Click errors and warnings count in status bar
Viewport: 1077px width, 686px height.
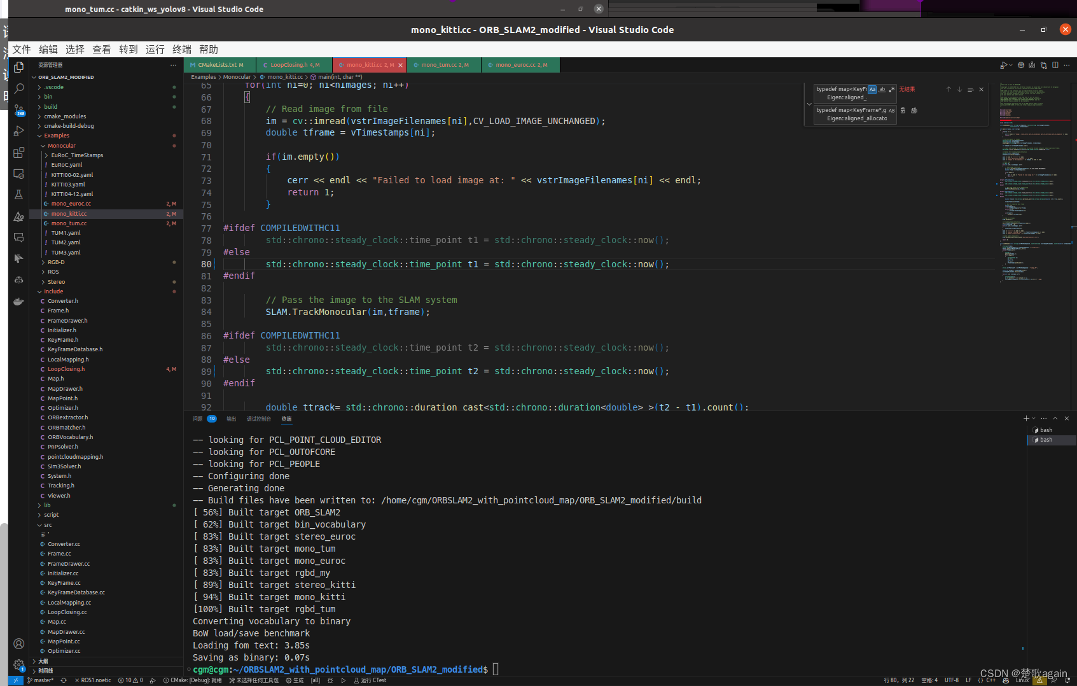coord(130,680)
